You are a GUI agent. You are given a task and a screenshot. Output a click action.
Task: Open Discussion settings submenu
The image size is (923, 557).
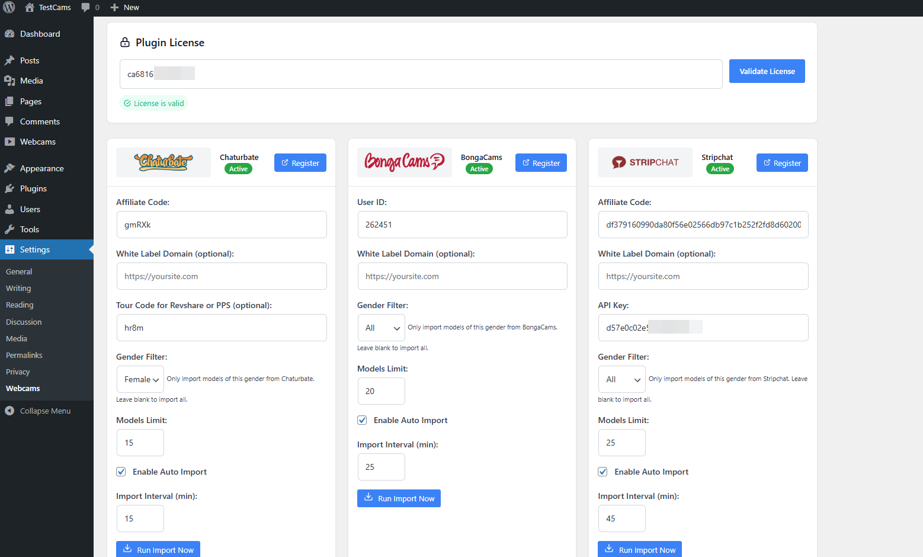[24, 322]
